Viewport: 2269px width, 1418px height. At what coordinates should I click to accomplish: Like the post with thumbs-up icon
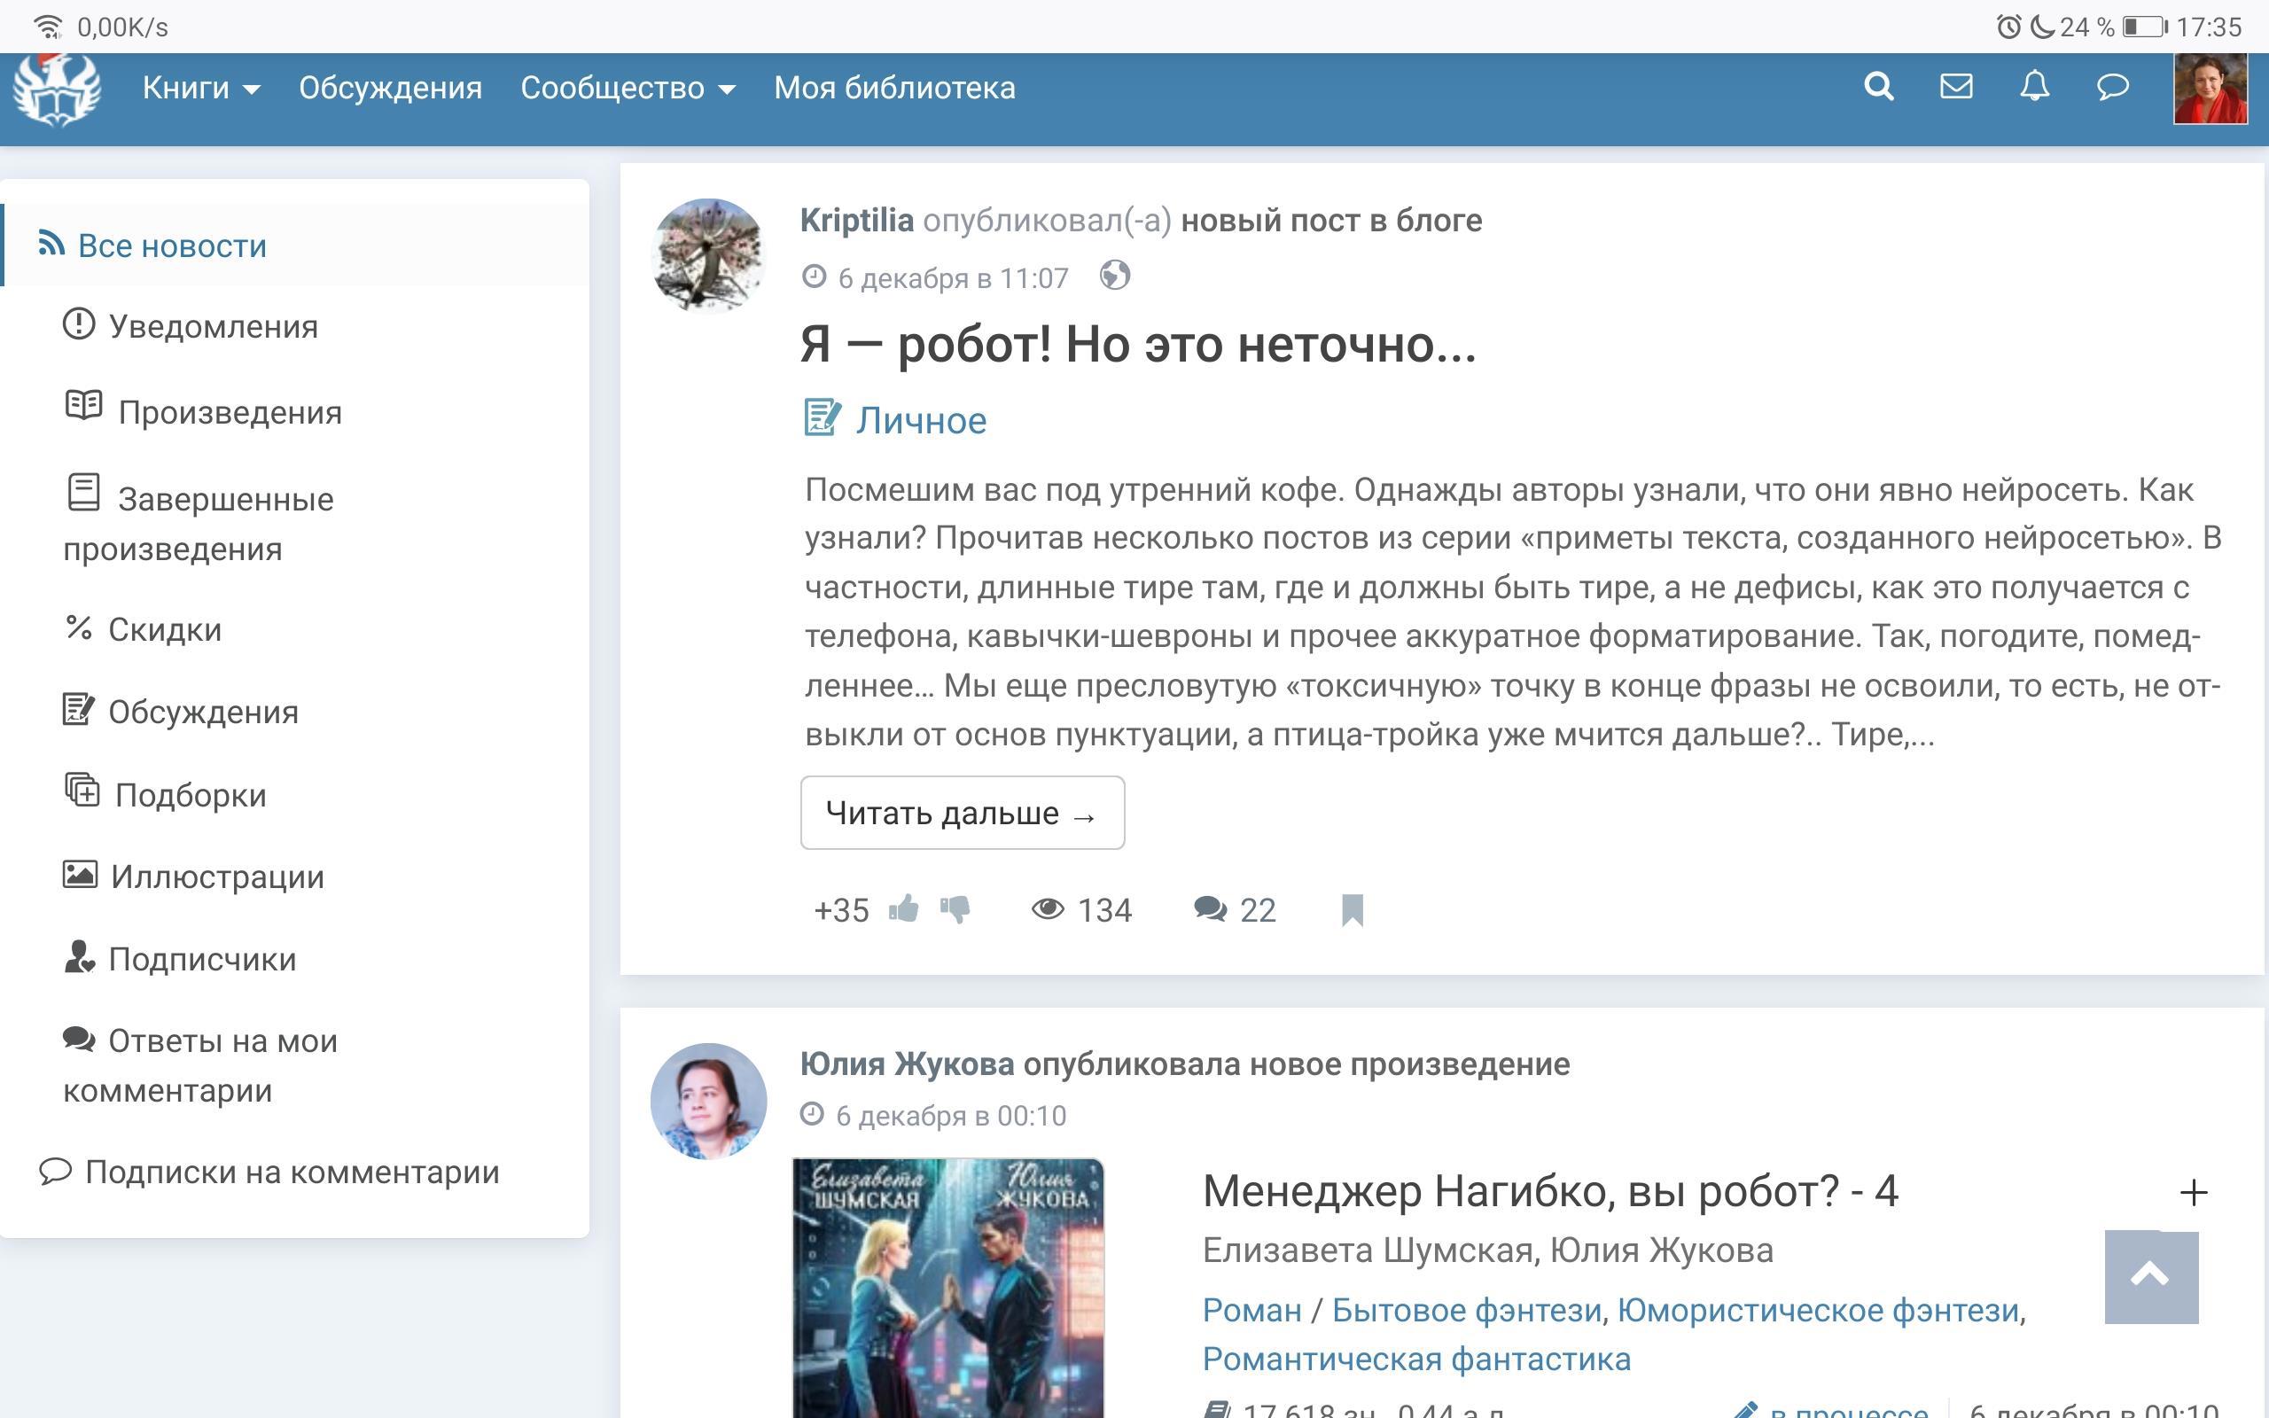[x=904, y=908]
